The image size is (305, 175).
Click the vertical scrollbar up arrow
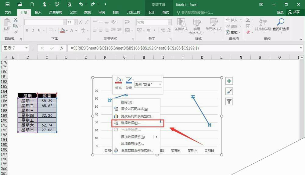click(302, 57)
